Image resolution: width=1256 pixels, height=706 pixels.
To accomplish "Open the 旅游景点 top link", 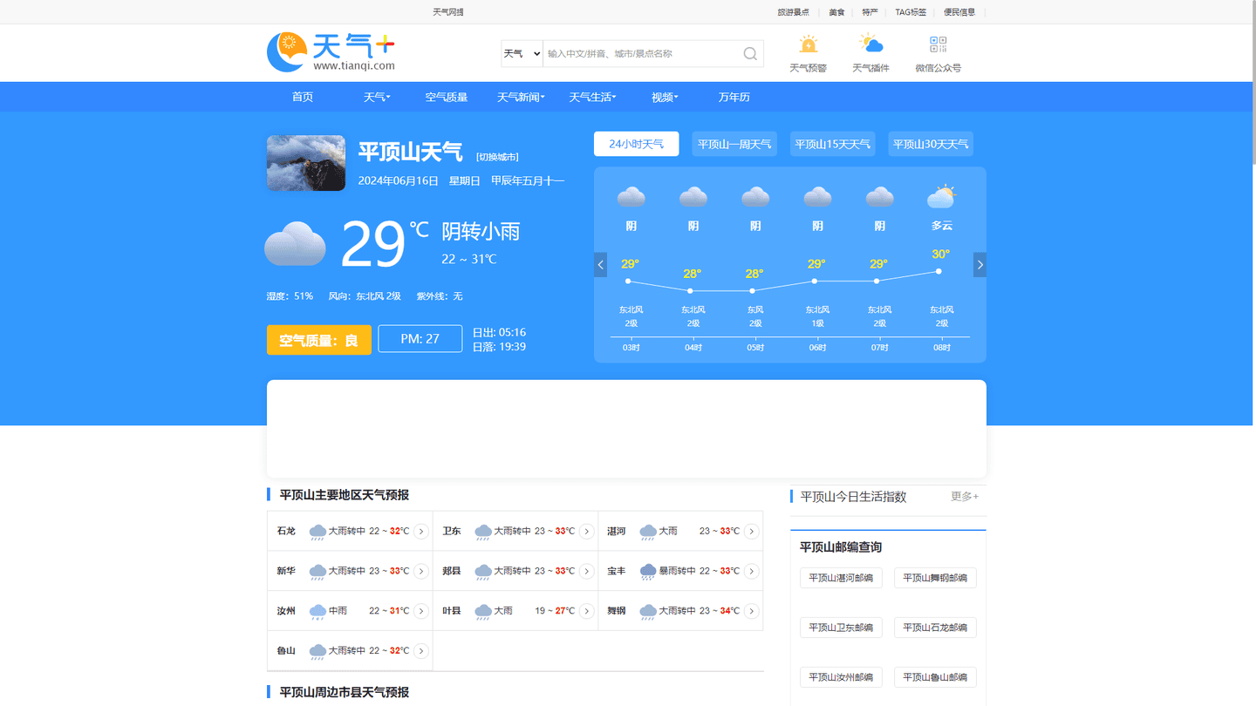I will 794,12.
